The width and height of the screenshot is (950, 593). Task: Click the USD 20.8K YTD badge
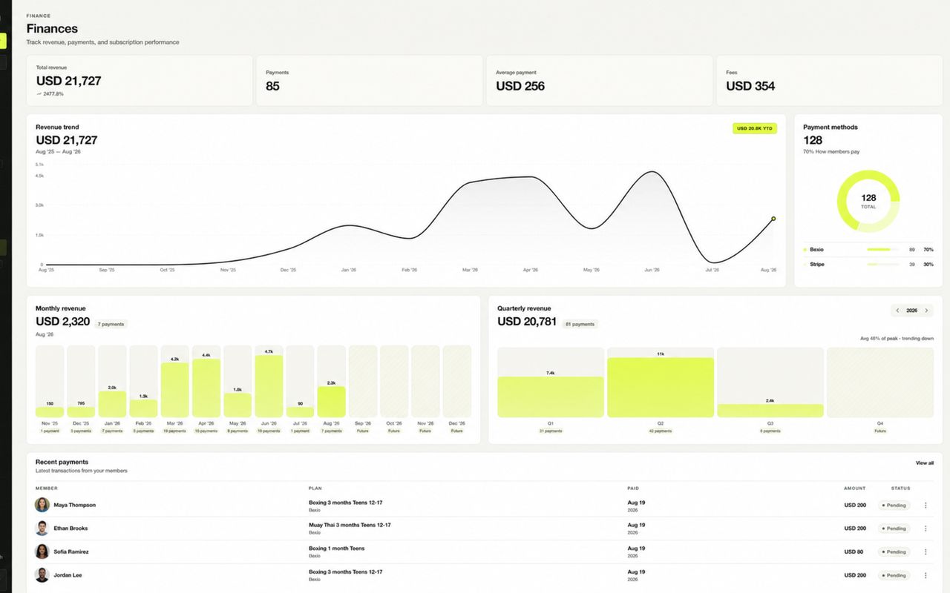755,128
